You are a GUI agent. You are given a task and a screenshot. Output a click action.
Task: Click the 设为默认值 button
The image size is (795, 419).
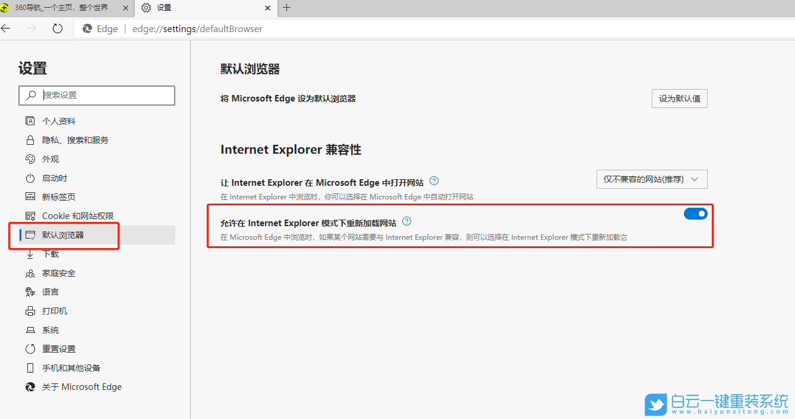tap(679, 99)
